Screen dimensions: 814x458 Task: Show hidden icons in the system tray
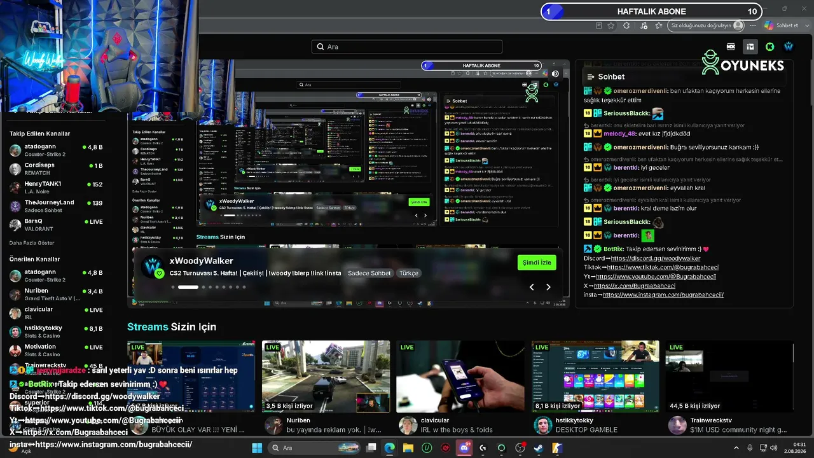coord(737,448)
